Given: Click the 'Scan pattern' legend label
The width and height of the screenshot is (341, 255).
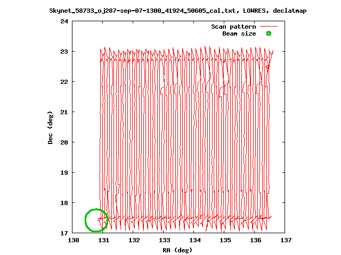Looking at the screenshot, I should pos(233,27).
